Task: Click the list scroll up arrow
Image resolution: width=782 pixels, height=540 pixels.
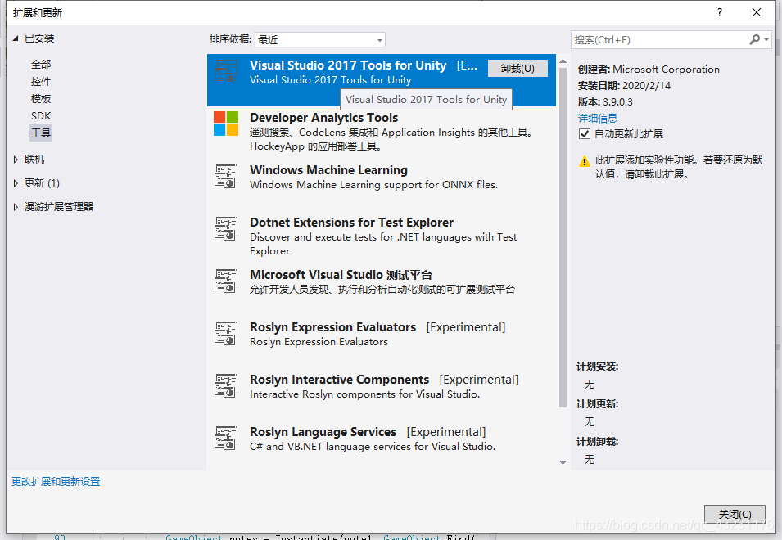Action: tap(563, 61)
